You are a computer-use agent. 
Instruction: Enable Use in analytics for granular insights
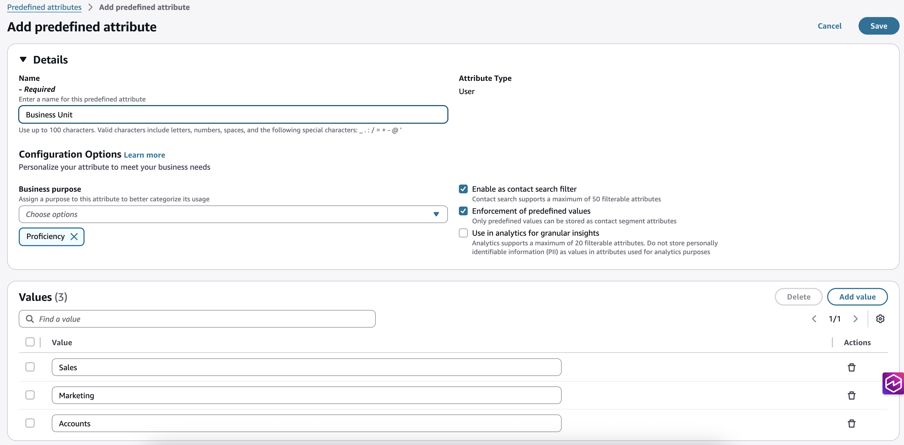pyautogui.click(x=463, y=233)
